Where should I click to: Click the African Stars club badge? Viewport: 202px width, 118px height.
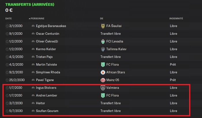[x=103, y=72]
